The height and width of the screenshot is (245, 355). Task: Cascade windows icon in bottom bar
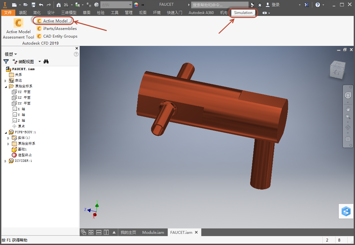tap(83, 232)
